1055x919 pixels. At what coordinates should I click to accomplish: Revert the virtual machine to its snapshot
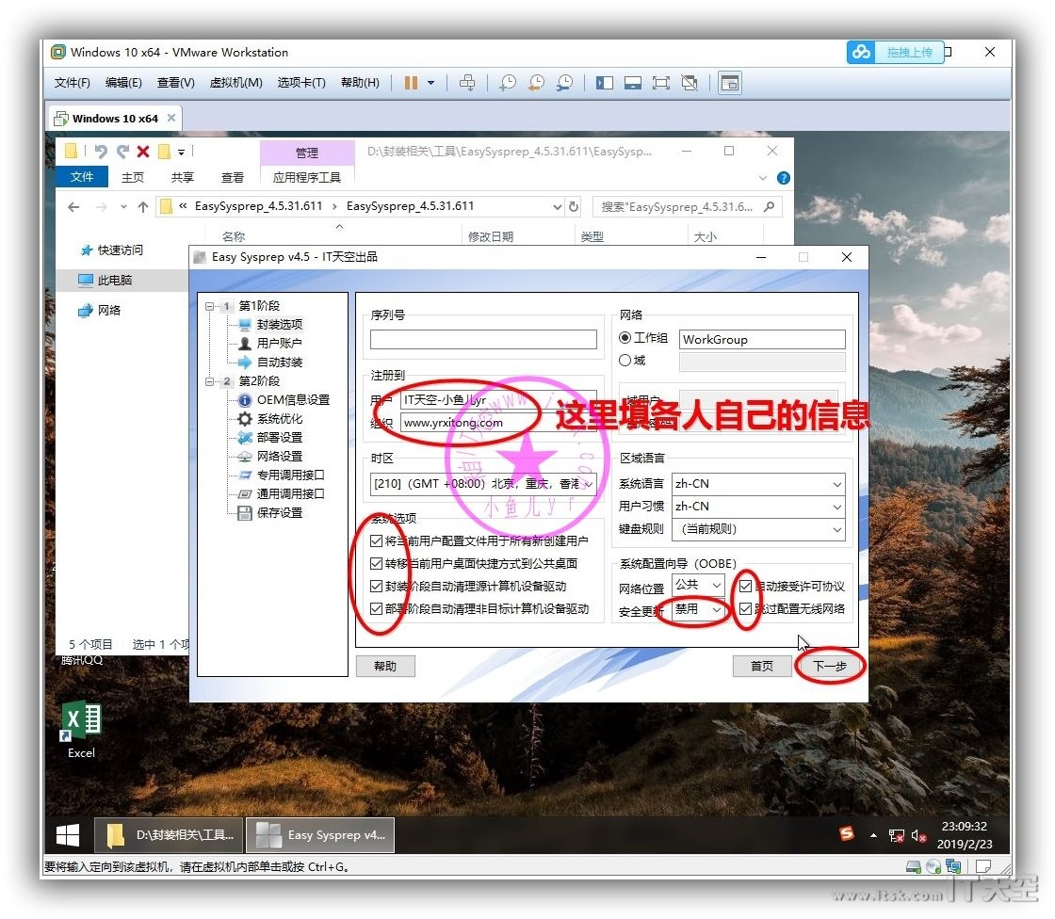[x=536, y=83]
